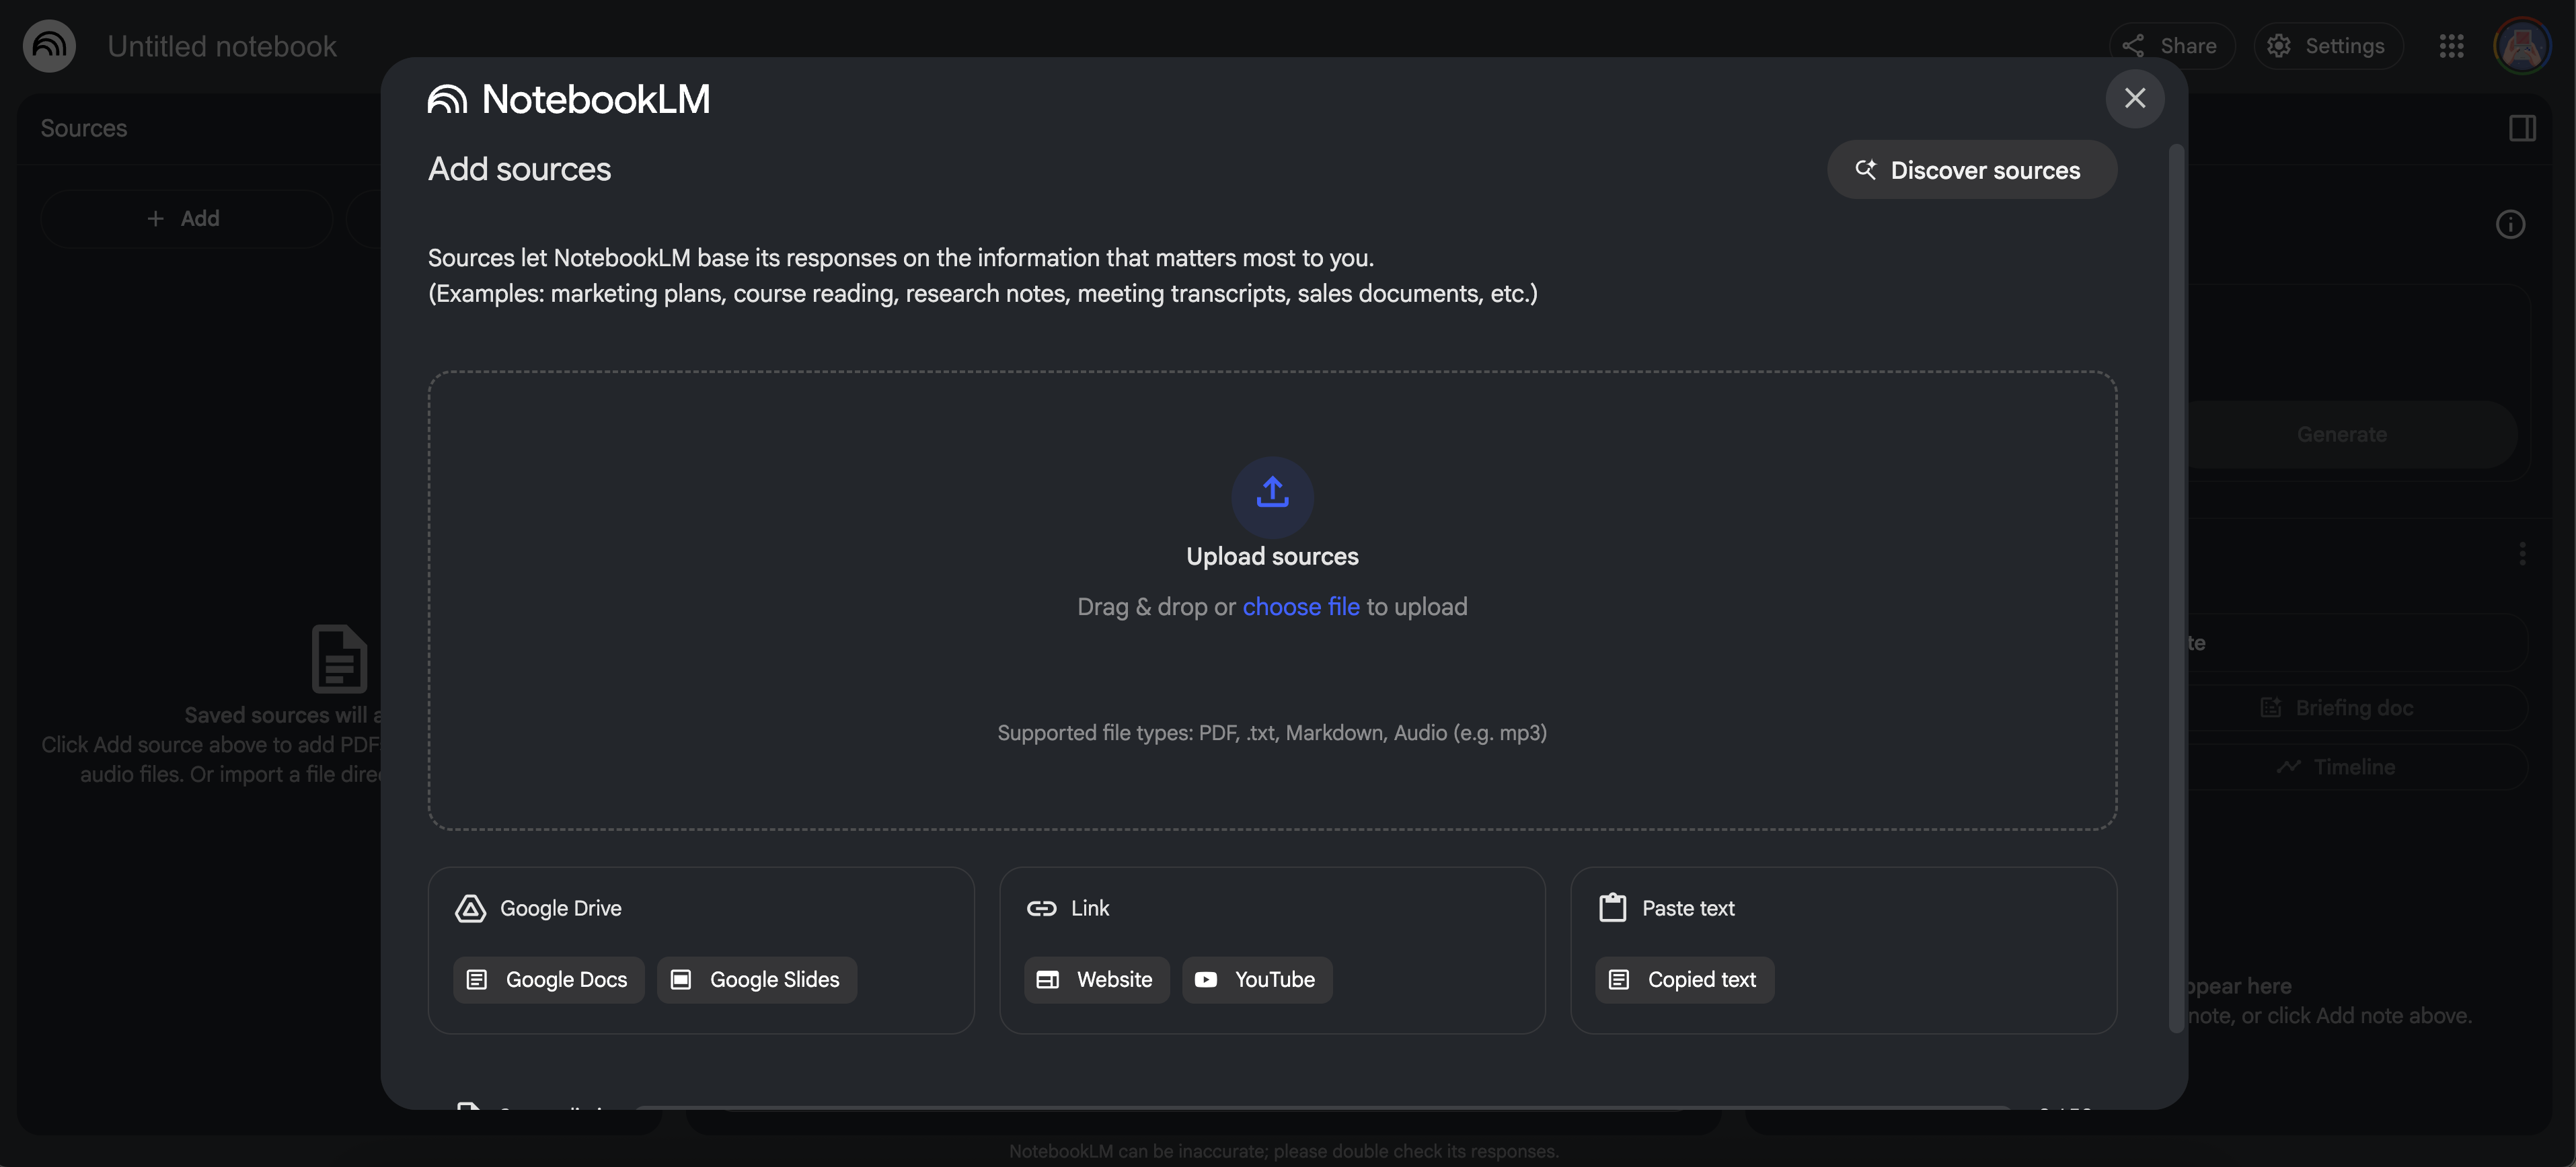Click the choose file link
2576x1167 pixels.
(x=1301, y=606)
